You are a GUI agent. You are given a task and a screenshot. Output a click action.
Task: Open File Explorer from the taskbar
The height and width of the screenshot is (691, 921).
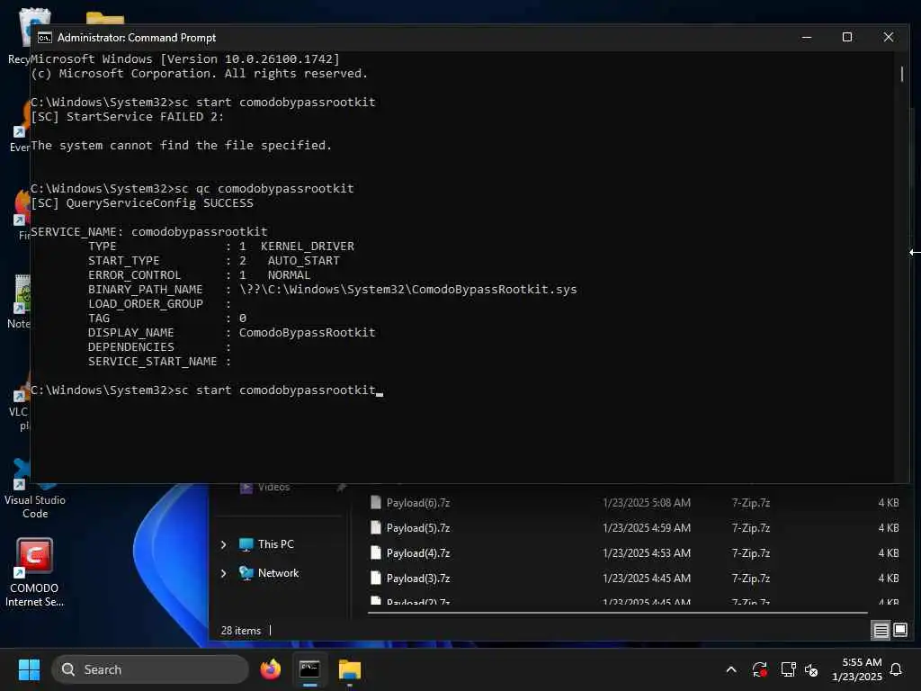pos(350,669)
